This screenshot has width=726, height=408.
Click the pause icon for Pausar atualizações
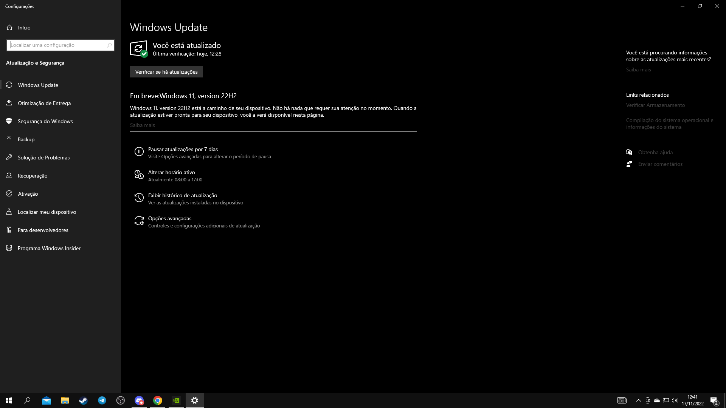click(x=139, y=152)
